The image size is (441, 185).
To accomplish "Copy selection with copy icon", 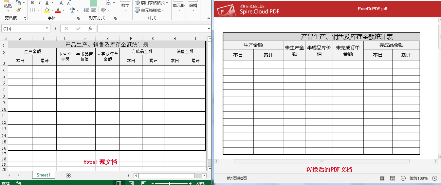I will (x=18, y=3).
